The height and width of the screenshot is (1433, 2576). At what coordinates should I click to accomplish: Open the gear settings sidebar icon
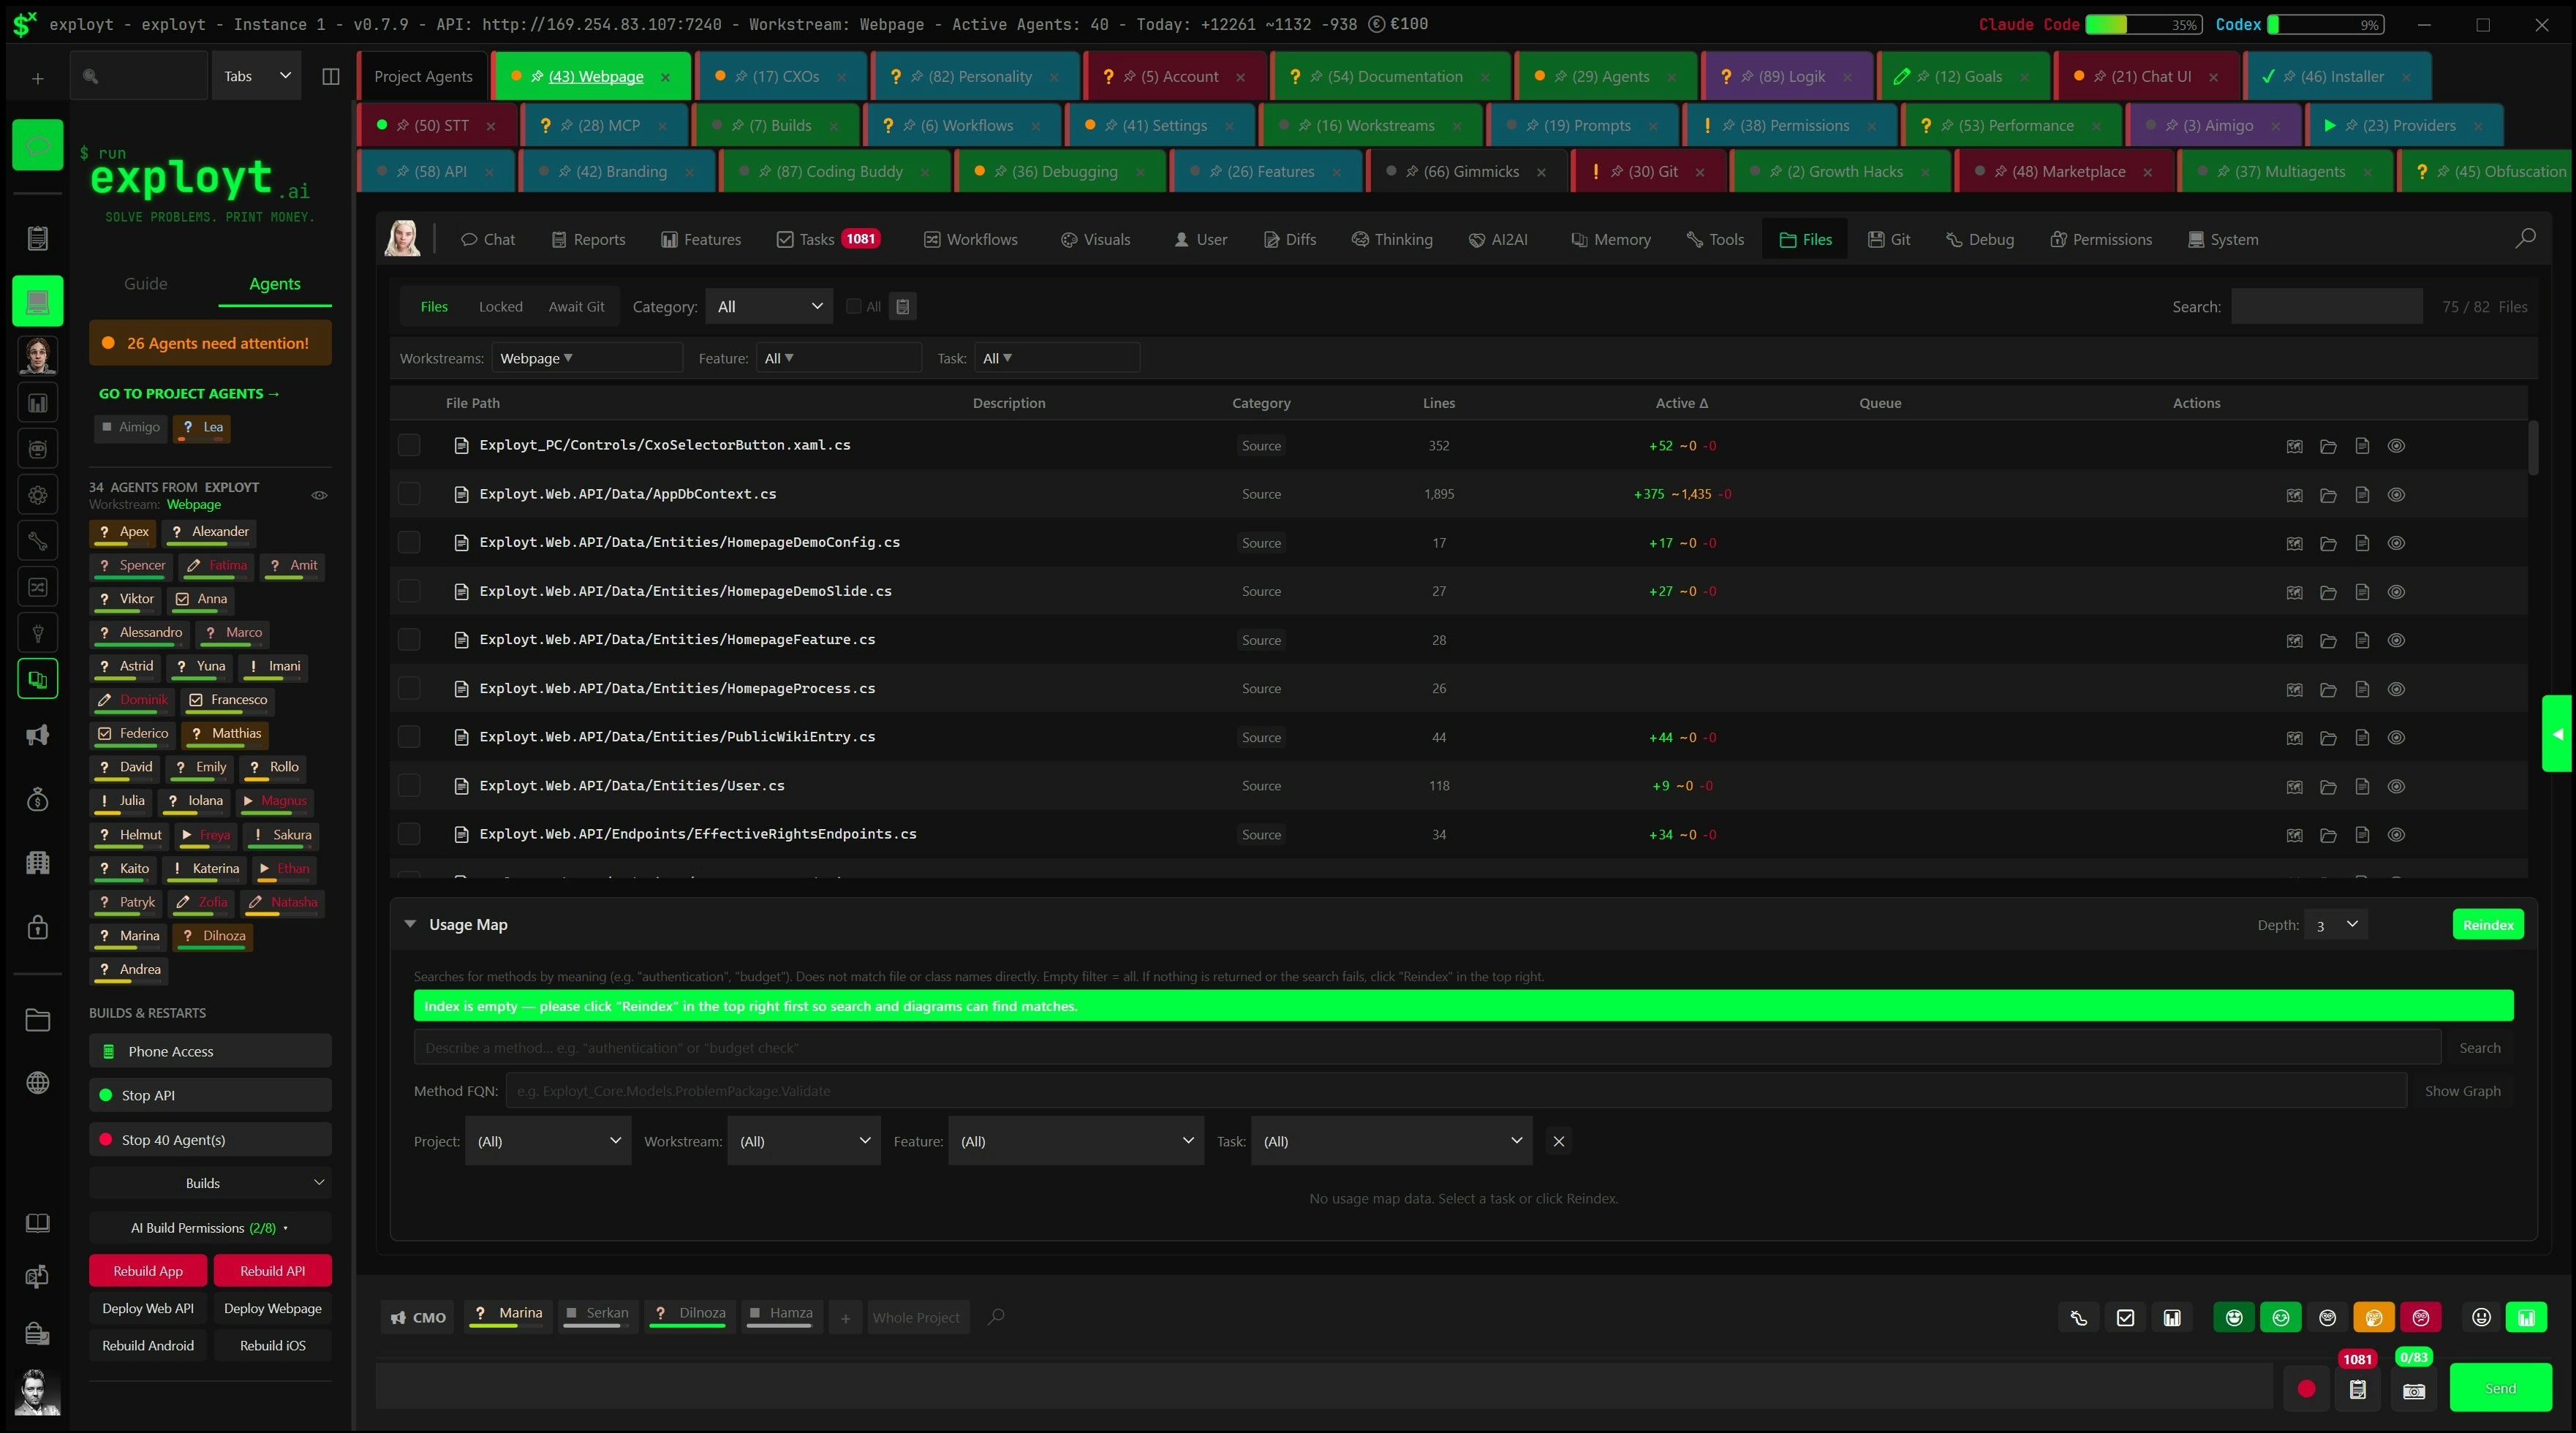point(37,495)
